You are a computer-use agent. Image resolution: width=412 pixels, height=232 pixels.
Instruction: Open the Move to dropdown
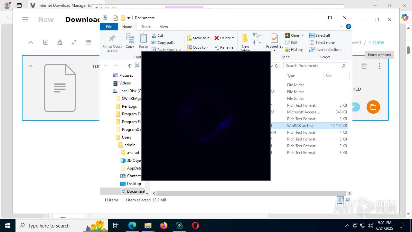tap(198, 38)
